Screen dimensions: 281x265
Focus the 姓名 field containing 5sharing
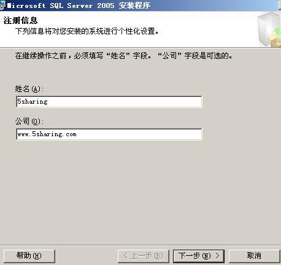point(109,102)
